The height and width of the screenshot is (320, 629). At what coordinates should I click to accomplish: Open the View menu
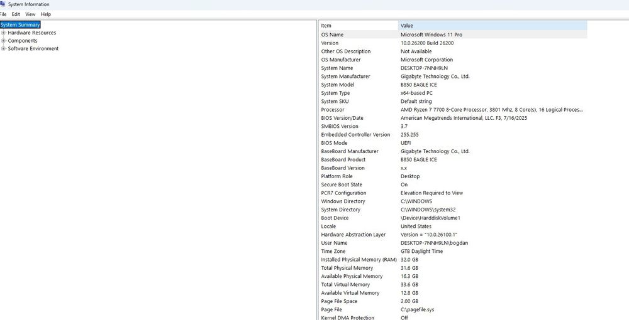[x=30, y=14]
